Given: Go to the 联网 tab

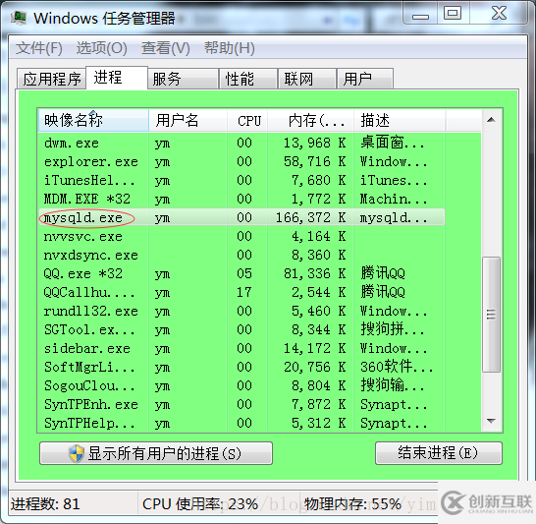Looking at the screenshot, I should click(307, 79).
